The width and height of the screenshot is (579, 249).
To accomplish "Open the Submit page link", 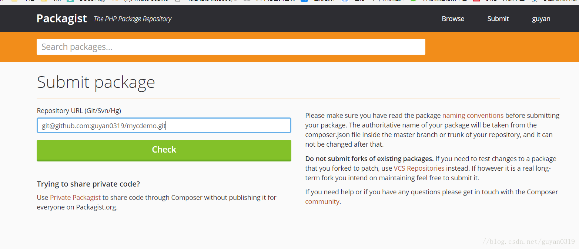I will [498, 19].
